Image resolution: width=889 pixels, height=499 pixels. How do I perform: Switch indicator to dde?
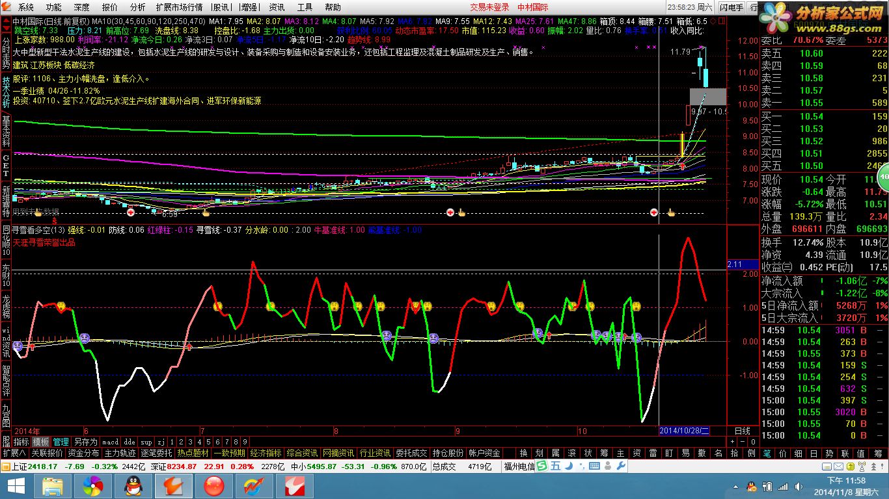tap(130, 442)
